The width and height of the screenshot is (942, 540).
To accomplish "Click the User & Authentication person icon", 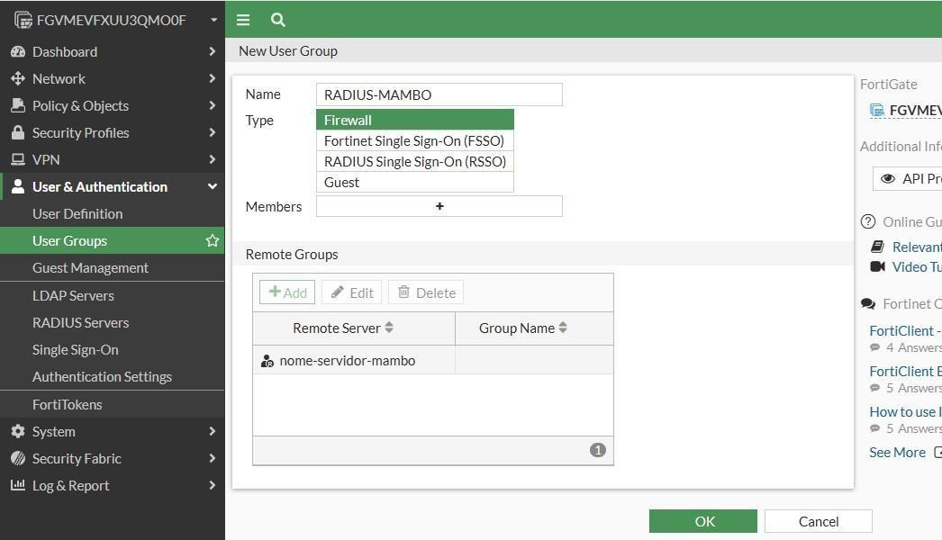I will point(18,187).
